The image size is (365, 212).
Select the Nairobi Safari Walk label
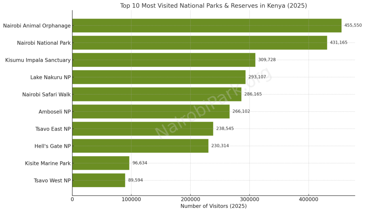pyautogui.click(x=46, y=95)
